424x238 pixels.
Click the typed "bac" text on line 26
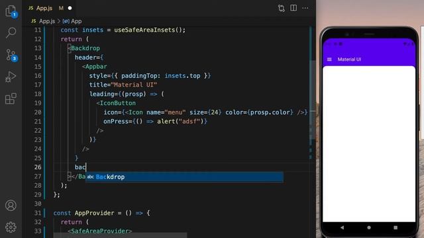(80, 167)
